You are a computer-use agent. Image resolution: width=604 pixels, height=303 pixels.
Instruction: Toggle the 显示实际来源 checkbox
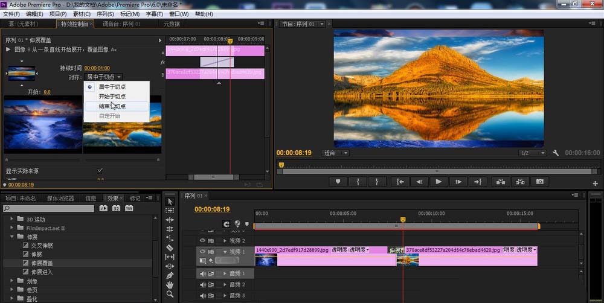[100, 171]
